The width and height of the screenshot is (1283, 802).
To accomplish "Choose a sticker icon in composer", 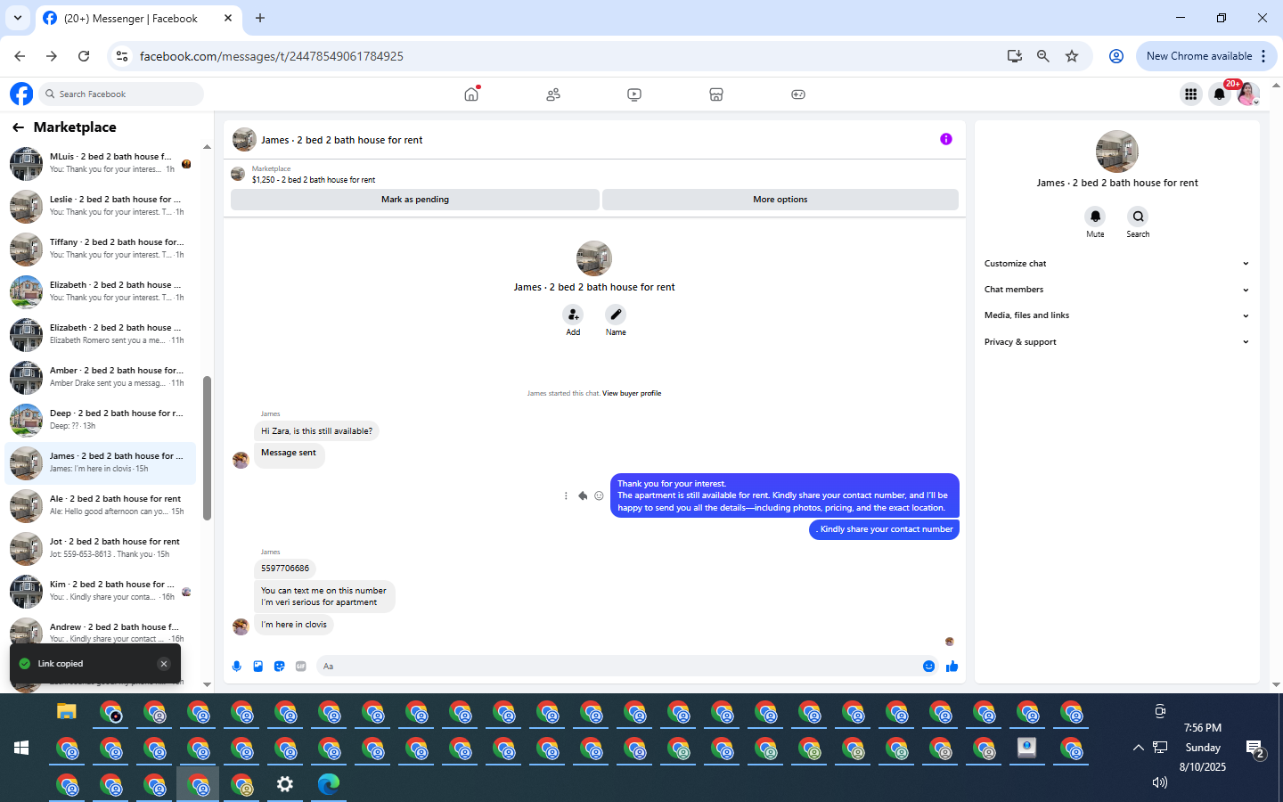I will pyautogui.click(x=280, y=666).
